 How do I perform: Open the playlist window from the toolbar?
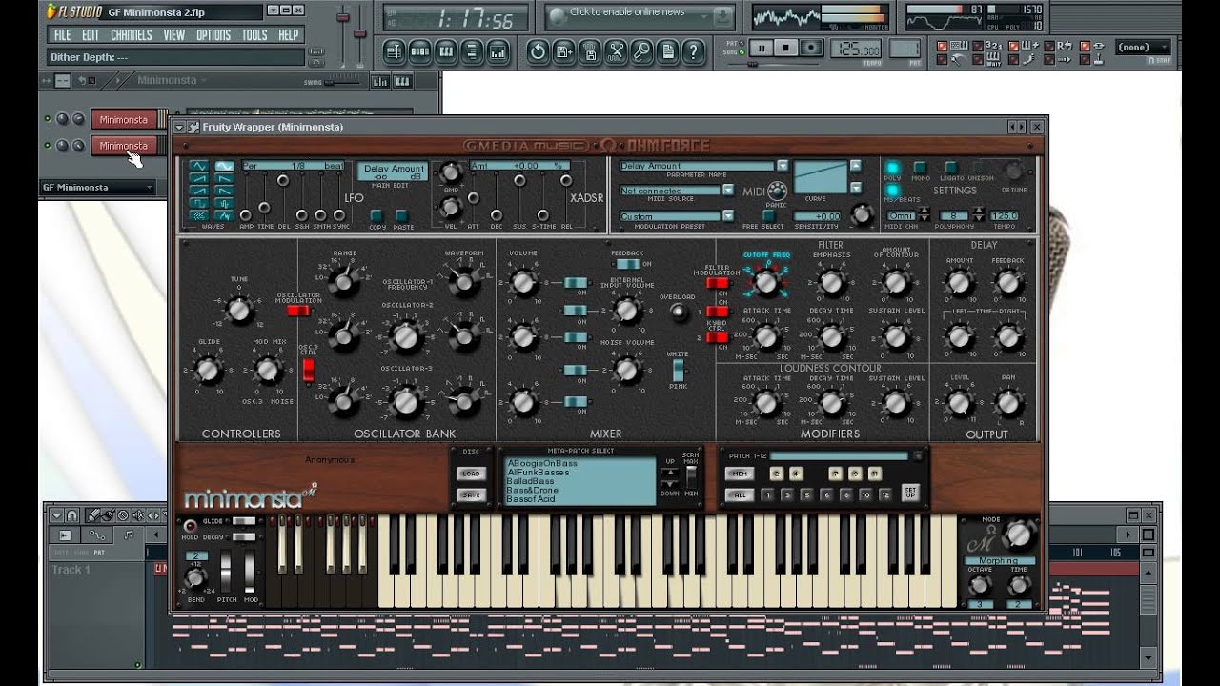click(395, 51)
